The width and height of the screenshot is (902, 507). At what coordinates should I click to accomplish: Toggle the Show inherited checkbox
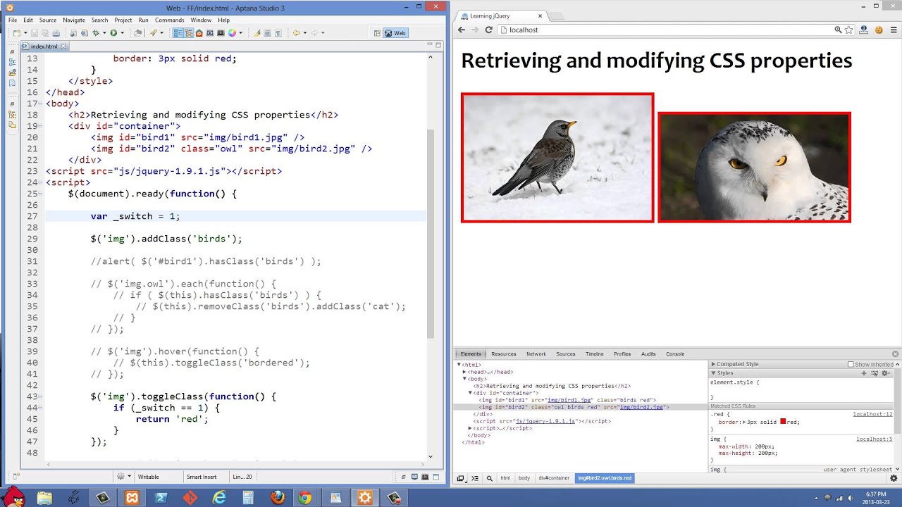[x=851, y=364]
